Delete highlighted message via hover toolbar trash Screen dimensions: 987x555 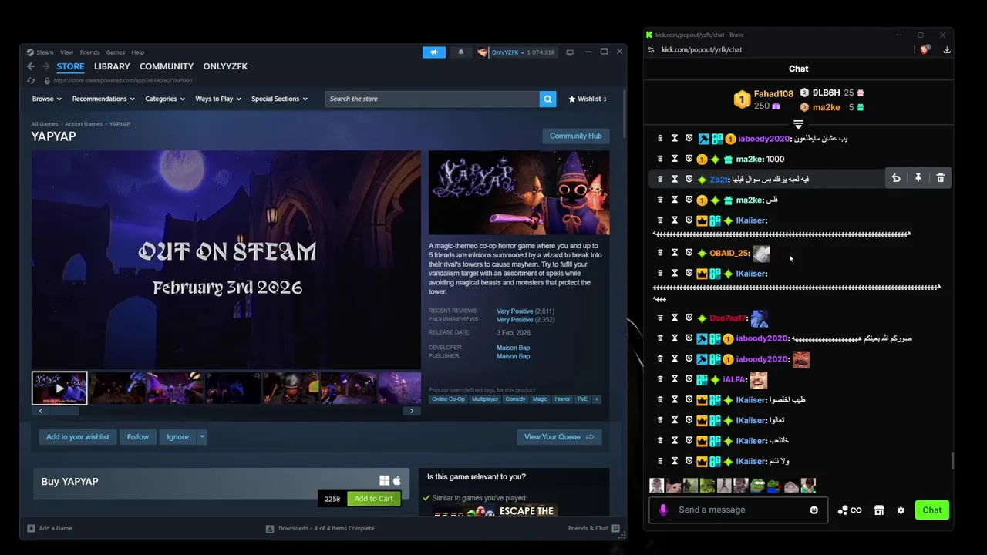pyautogui.click(x=940, y=178)
